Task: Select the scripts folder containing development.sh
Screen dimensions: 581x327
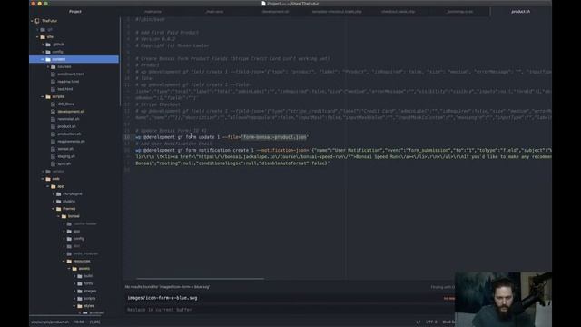Action: [58, 97]
